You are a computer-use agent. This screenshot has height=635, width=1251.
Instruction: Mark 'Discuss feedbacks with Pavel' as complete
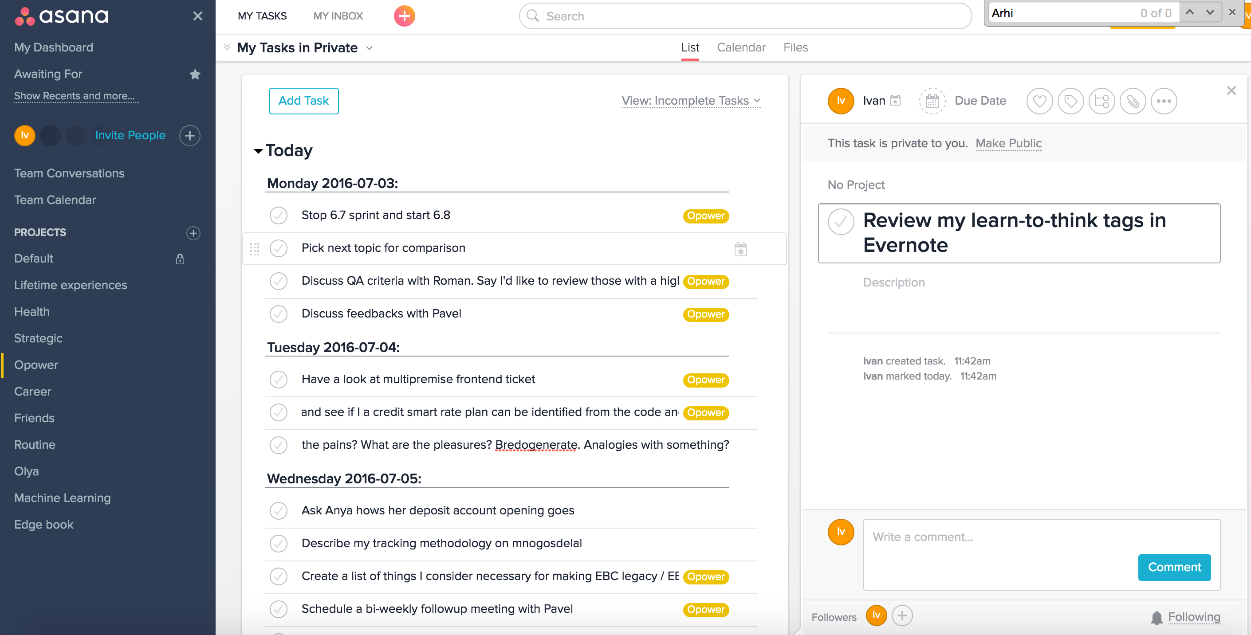tap(279, 314)
